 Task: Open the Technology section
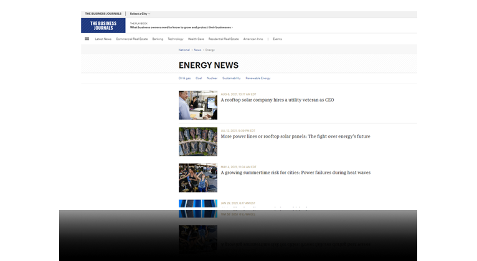pos(176,39)
